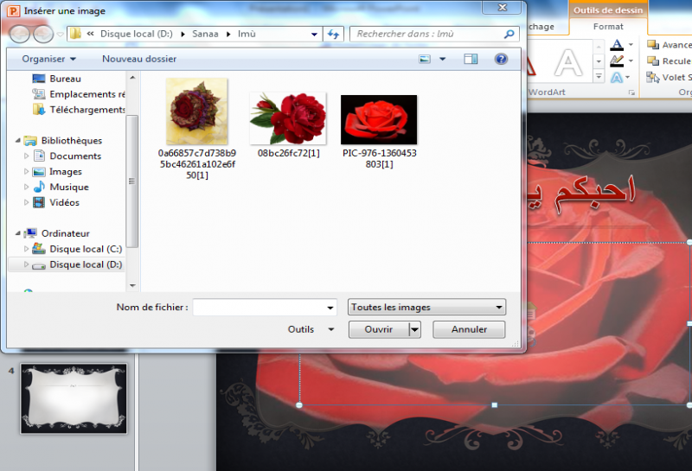Click the Nouveau dossier button
This screenshot has height=471, width=692.
[x=139, y=59]
